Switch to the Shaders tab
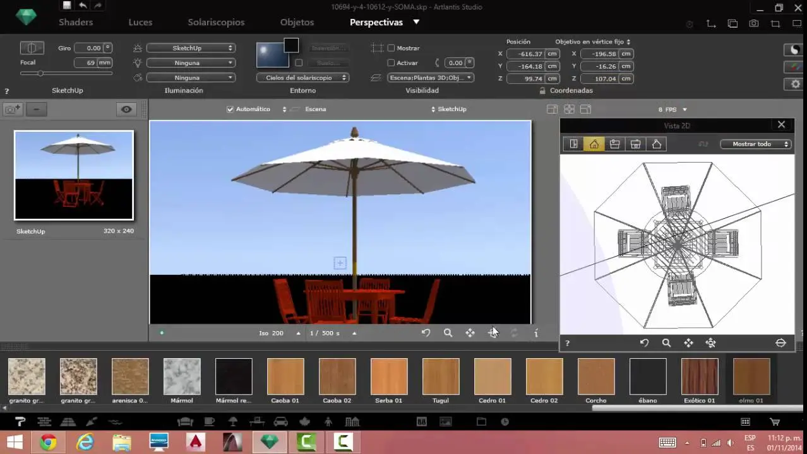807x454 pixels. (x=76, y=22)
